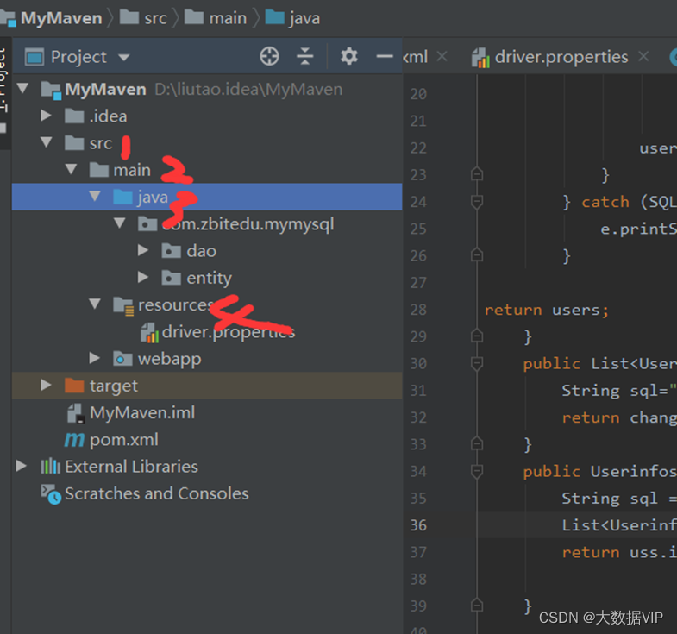Open driver.properties in the project tree
Image resolution: width=677 pixels, height=634 pixels.
click(229, 332)
